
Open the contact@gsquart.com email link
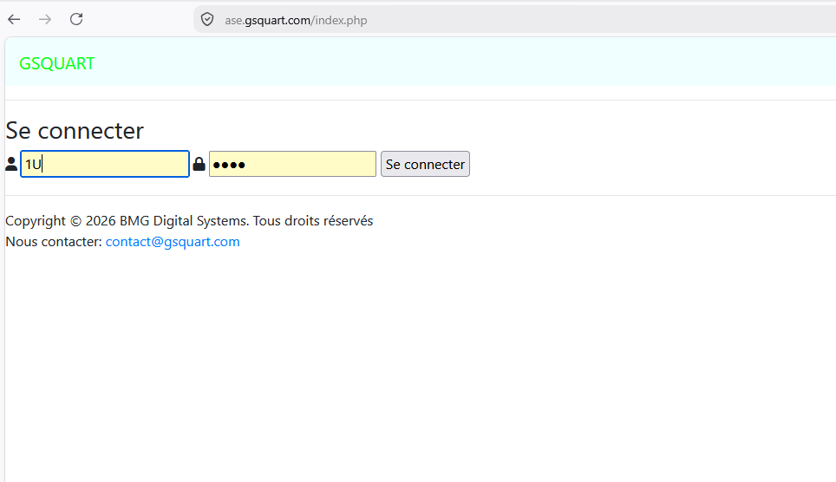(173, 242)
